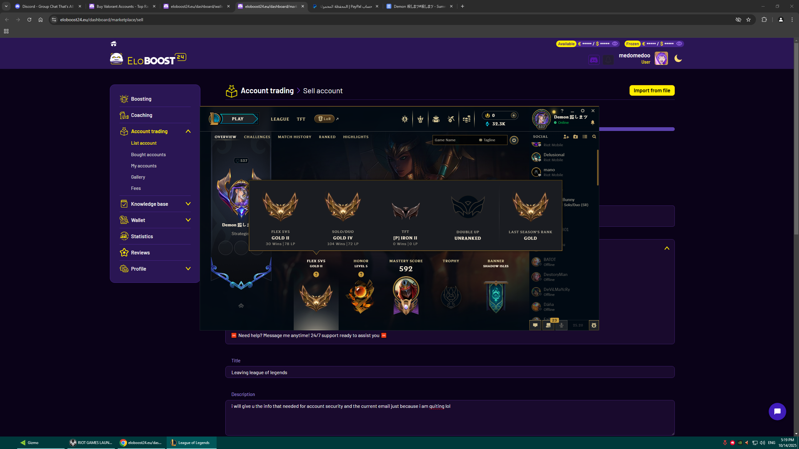Open the League client event pass icon
This screenshot has width=799, height=449.
[405, 119]
